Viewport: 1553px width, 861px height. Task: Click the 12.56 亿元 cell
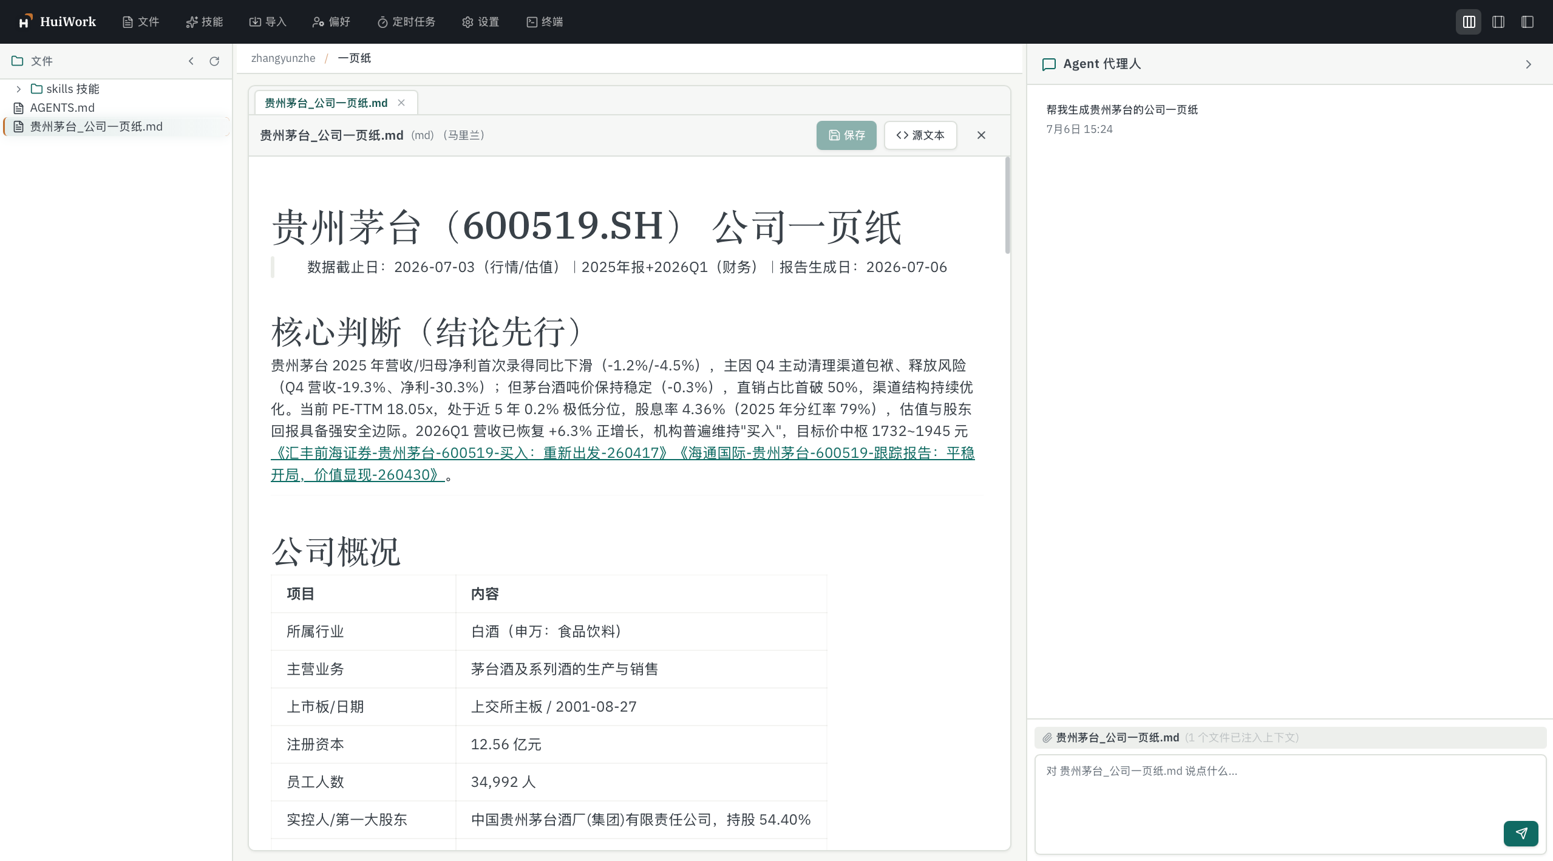tap(641, 744)
